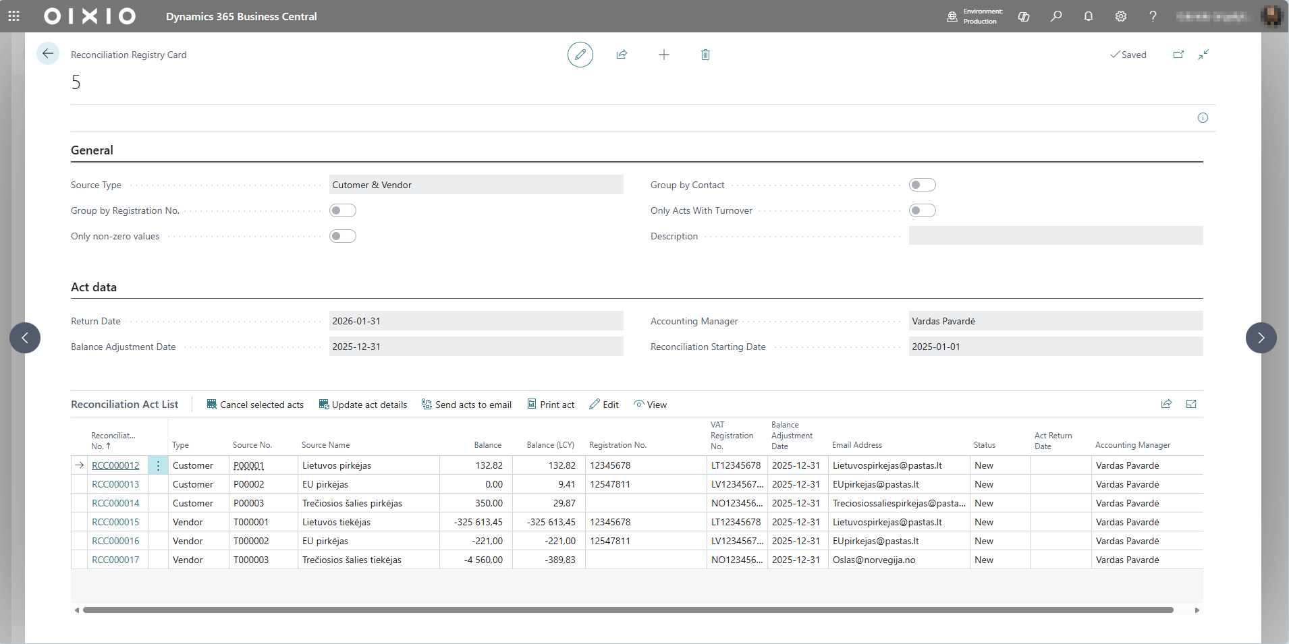Toggle Group by Registration No. switch
Screen dimensions: 1289x644
[x=342, y=210]
